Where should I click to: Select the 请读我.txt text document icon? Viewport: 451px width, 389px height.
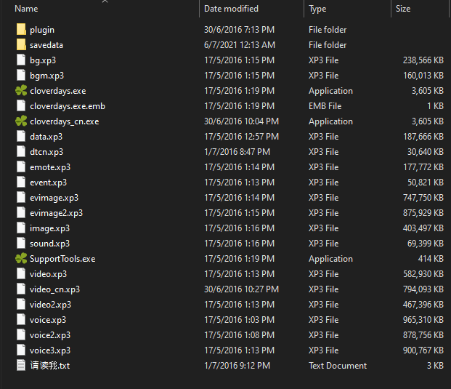(20, 366)
